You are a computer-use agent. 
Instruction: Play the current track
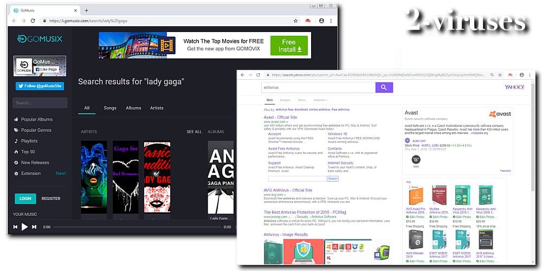pos(24,227)
